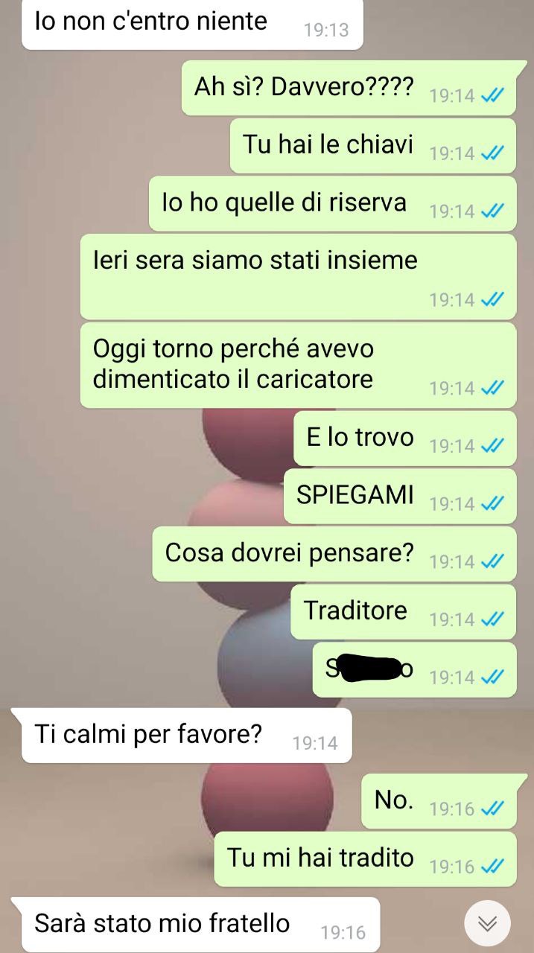The height and width of the screenshot is (953, 534).
Task: Tap the 'Io ho quelle di riserva' bubble
Action: click(333, 203)
